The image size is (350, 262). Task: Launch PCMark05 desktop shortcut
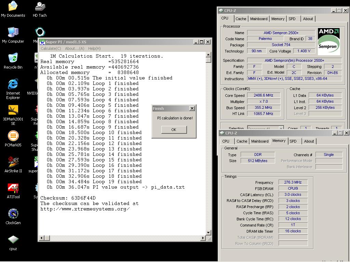[x=13, y=139]
